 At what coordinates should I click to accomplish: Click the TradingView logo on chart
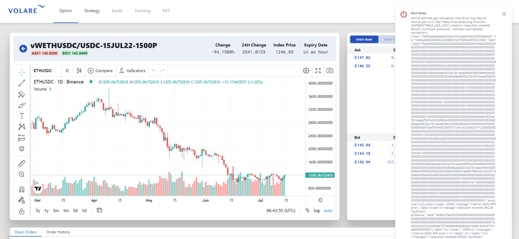(37, 189)
